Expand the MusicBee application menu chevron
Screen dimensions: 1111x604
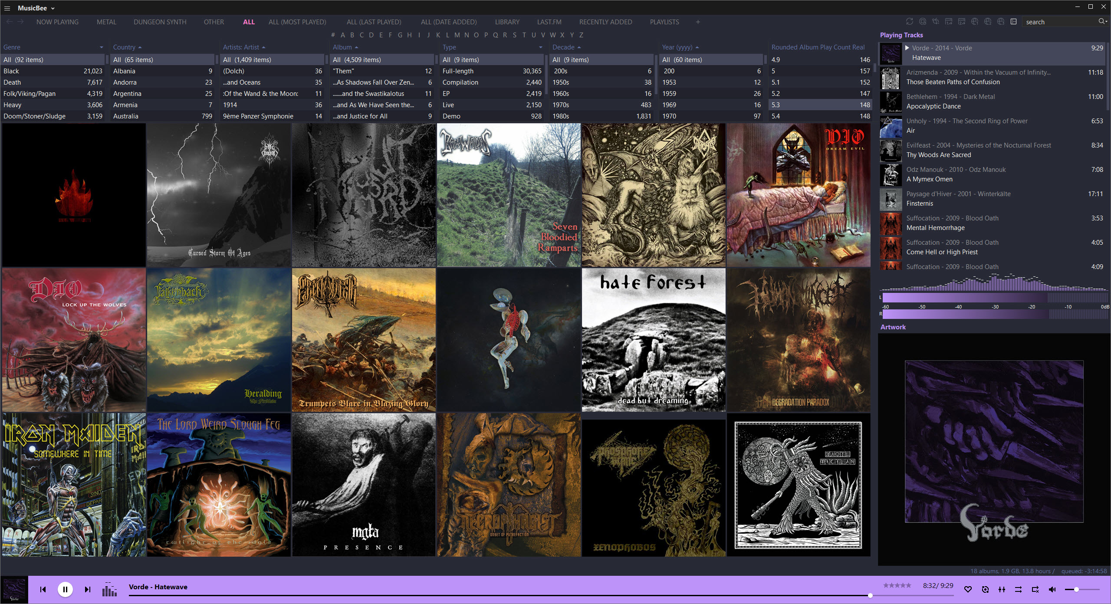pyautogui.click(x=53, y=8)
